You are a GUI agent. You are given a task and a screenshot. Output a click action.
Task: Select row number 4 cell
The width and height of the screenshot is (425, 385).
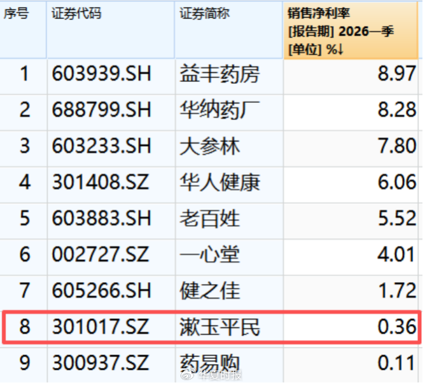(x=24, y=185)
